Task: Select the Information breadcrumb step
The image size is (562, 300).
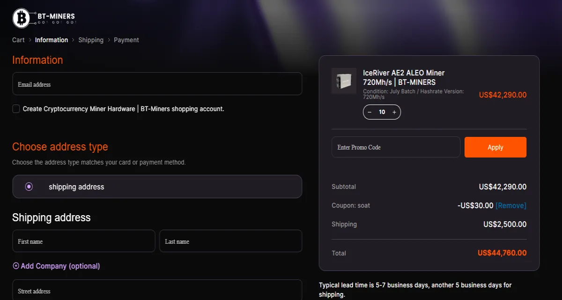Action: pyautogui.click(x=52, y=40)
